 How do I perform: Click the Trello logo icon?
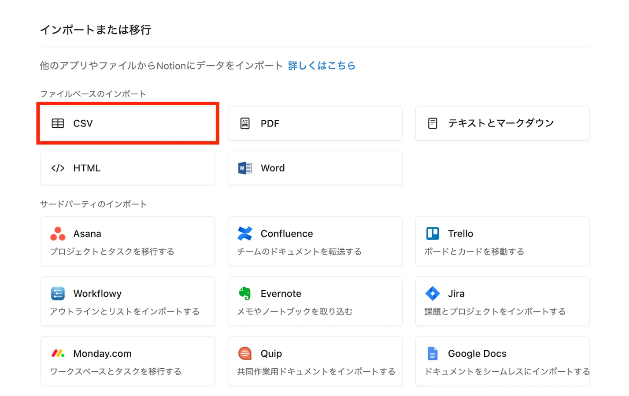coord(433,233)
